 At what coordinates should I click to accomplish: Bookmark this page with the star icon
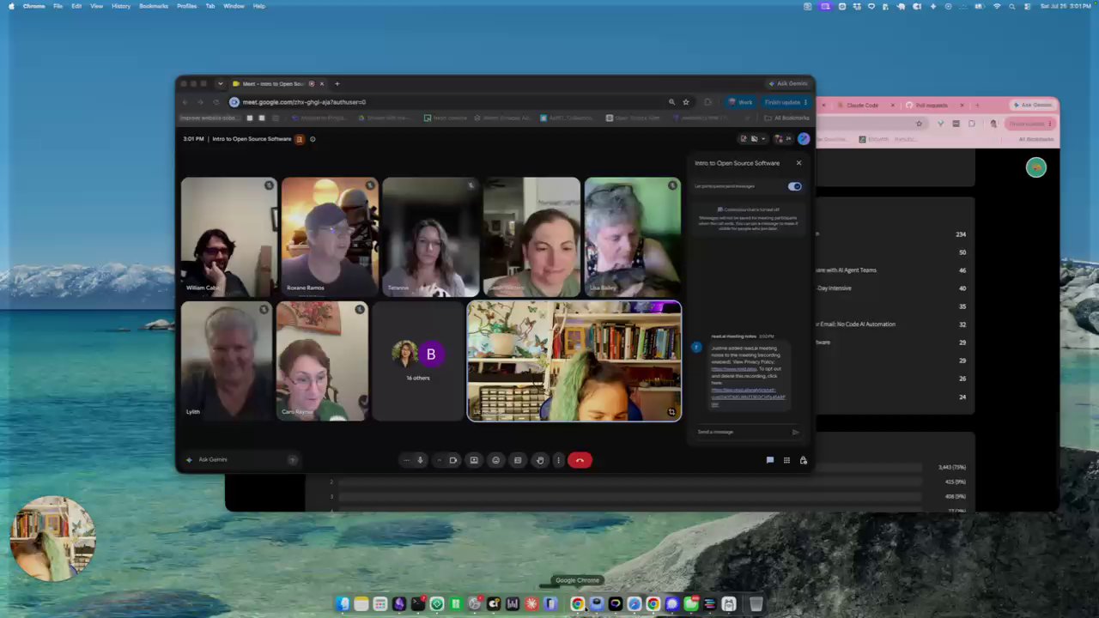coord(686,102)
